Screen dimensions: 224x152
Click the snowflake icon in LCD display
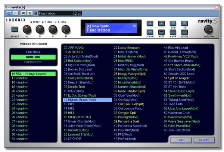tap(134, 26)
